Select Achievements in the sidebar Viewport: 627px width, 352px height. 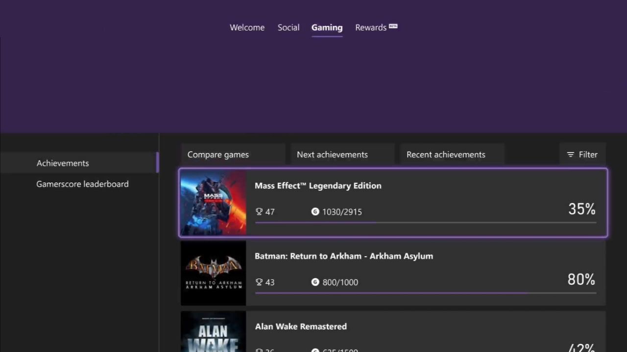63,163
